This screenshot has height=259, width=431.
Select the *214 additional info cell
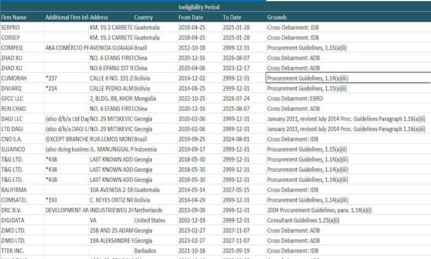pyautogui.click(x=67, y=89)
